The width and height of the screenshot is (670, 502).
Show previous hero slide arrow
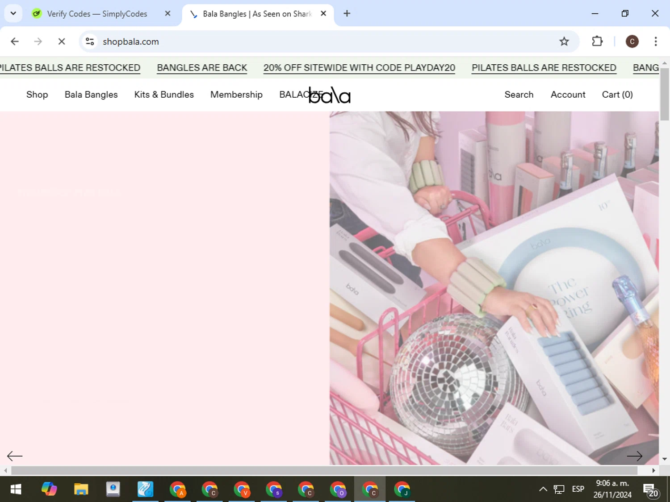[x=15, y=456]
